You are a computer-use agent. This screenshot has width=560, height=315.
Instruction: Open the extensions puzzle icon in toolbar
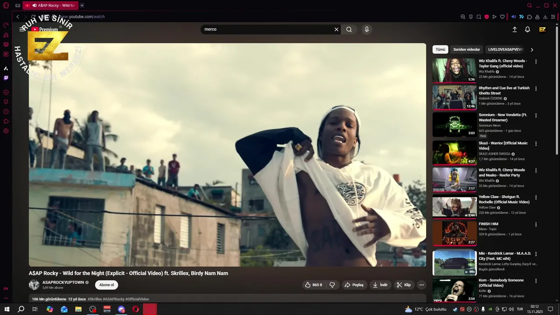[529, 17]
